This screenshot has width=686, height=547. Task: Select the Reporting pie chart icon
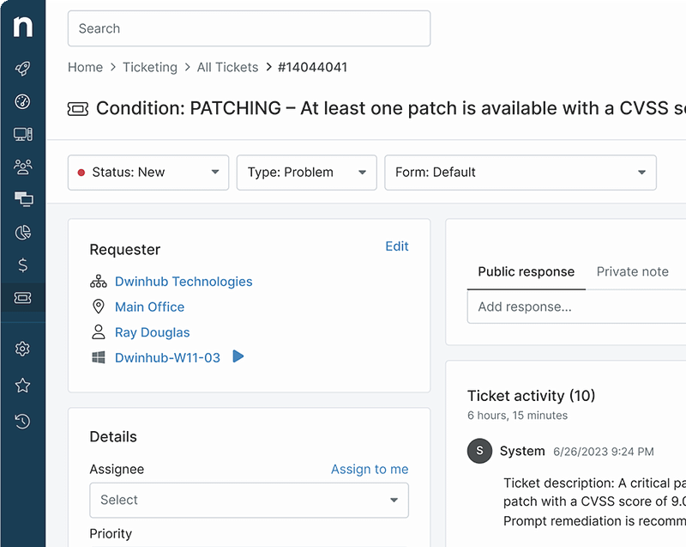tap(22, 232)
